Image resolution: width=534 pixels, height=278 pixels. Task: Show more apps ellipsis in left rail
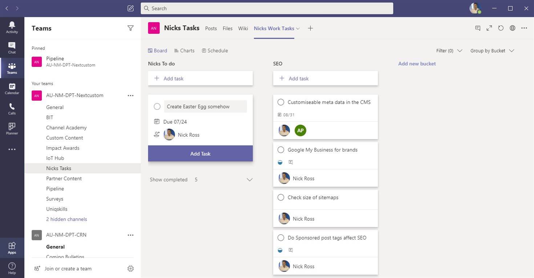[12, 149]
